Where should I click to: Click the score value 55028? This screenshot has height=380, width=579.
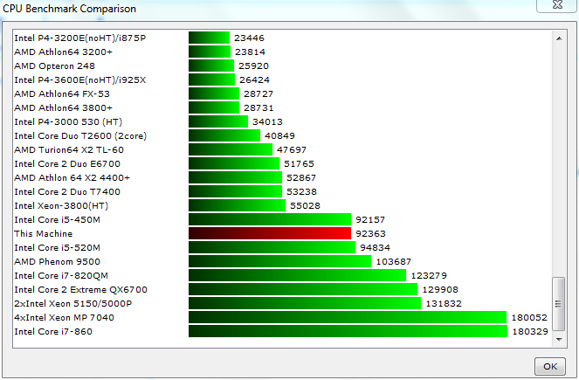(x=305, y=205)
